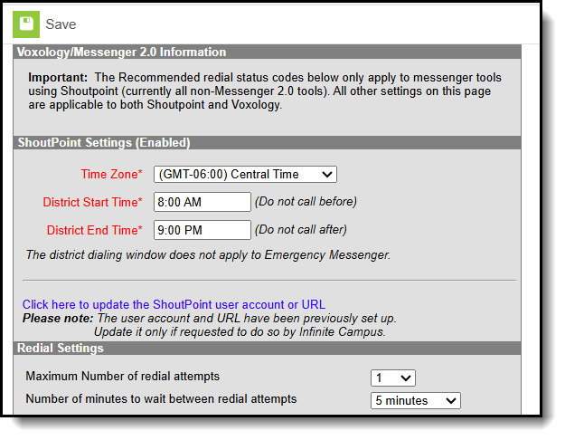Click the Important: notice paragraph
This screenshot has width=565, height=440.
click(x=265, y=91)
